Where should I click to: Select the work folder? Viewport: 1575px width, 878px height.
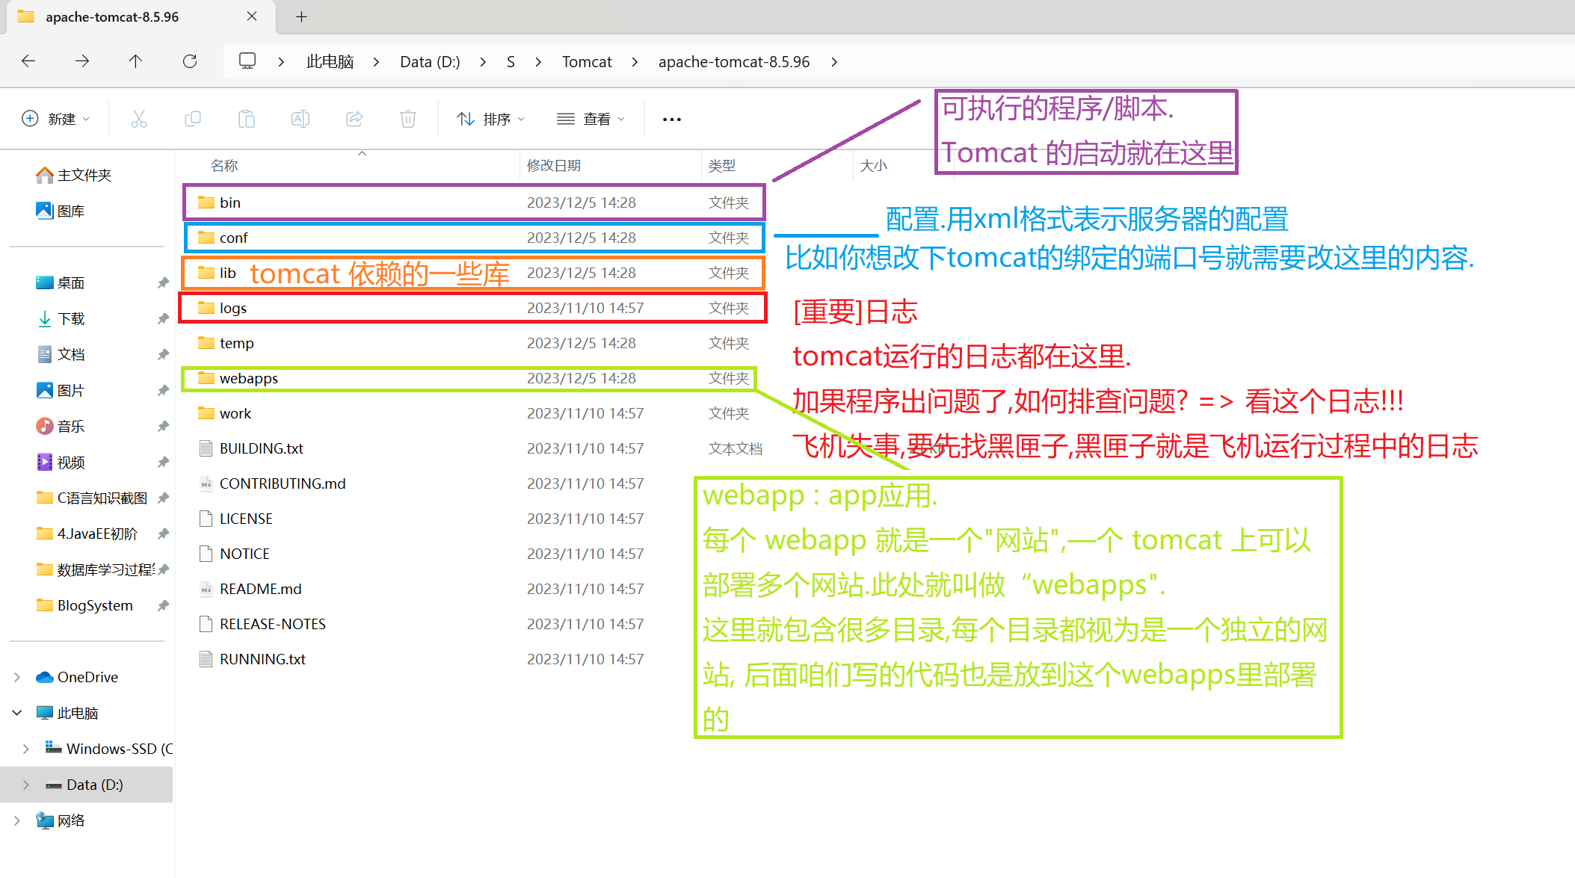pos(474,413)
